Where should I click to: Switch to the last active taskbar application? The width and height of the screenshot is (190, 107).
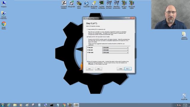point(76,105)
